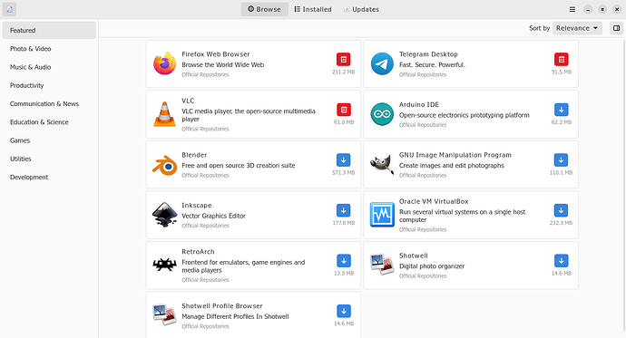The image size is (626, 338).
Task: Open the Firefox logo icon
Action: [164, 63]
